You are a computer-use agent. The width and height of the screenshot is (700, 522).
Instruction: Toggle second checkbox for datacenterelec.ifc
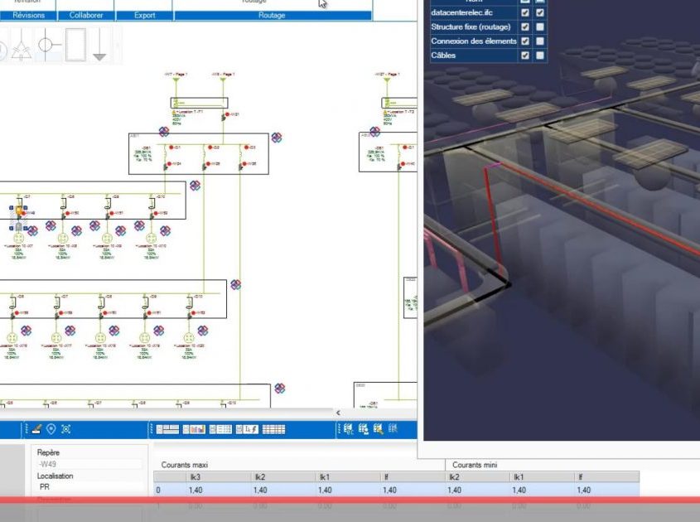[540, 12]
